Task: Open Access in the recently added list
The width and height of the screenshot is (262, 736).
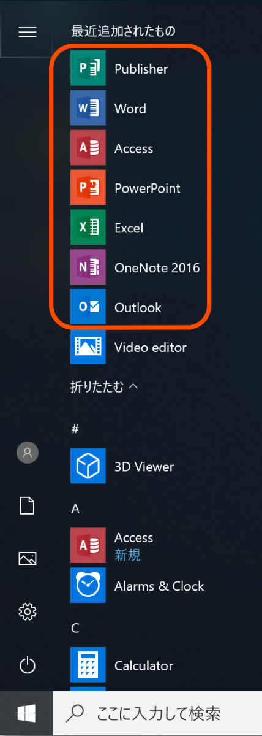Action: [88, 148]
